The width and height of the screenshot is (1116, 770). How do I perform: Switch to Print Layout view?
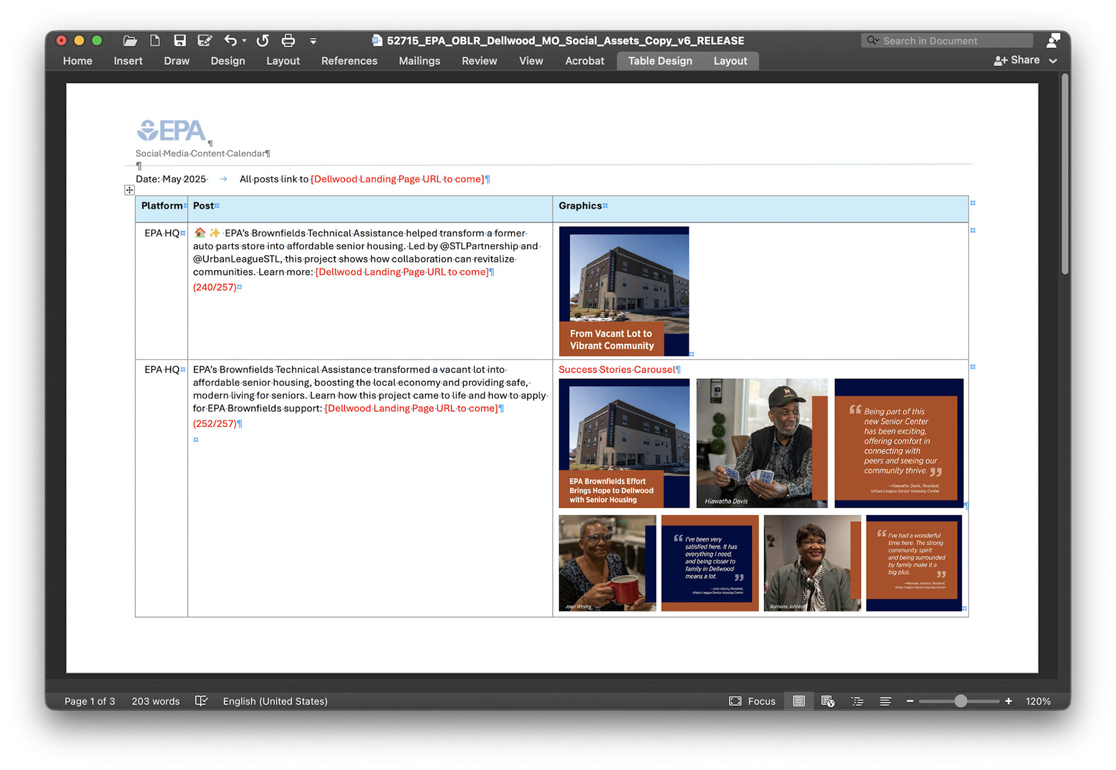pos(799,701)
